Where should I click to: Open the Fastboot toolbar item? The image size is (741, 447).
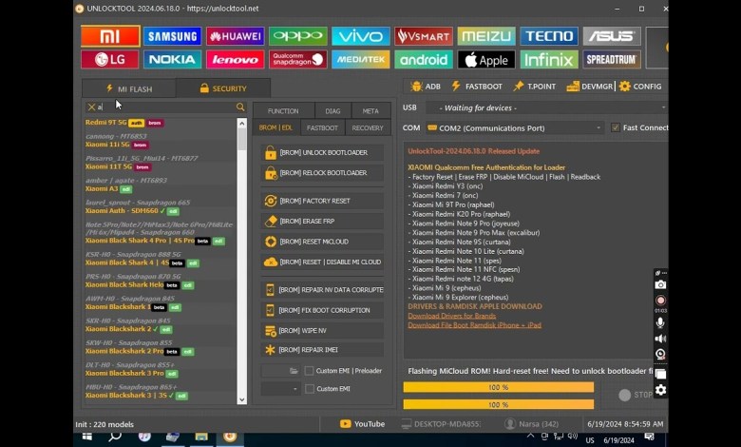[x=476, y=87]
